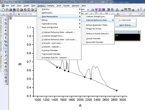Select the Mask Points tool
Screen dimensions: 145x110
6,45
